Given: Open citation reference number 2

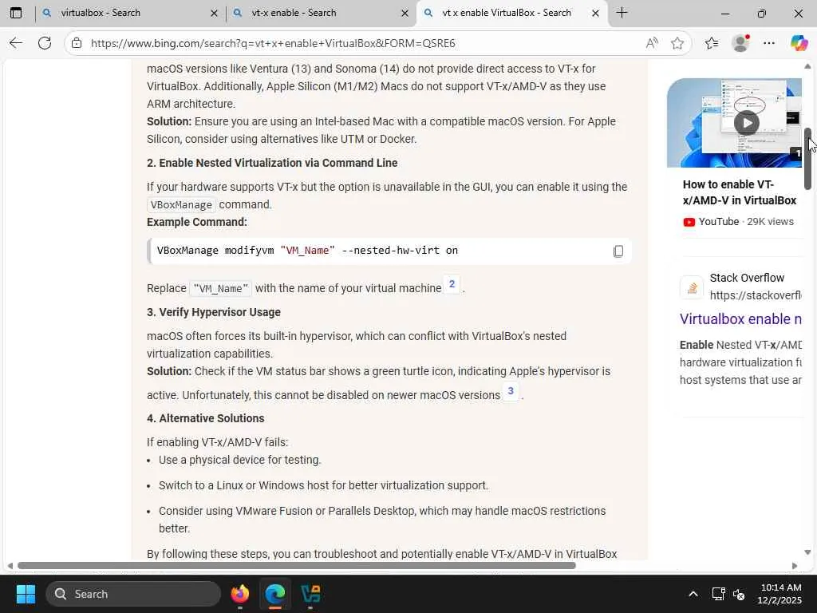Looking at the screenshot, I should pos(452,284).
